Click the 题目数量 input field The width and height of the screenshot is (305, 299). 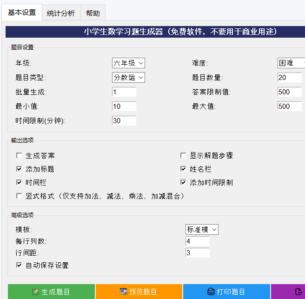click(x=291, y=78)
